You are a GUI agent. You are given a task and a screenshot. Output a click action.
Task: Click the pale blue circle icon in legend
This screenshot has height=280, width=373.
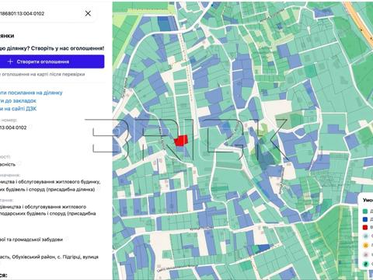[365, 236]
